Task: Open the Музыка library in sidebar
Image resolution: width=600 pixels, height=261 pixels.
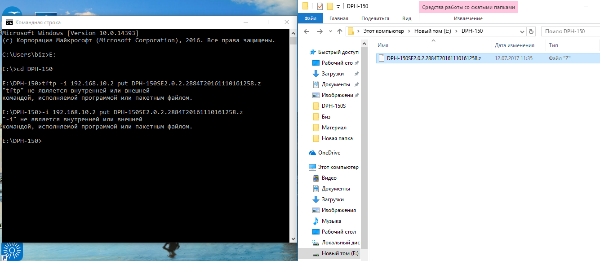Action: (331, 221)
